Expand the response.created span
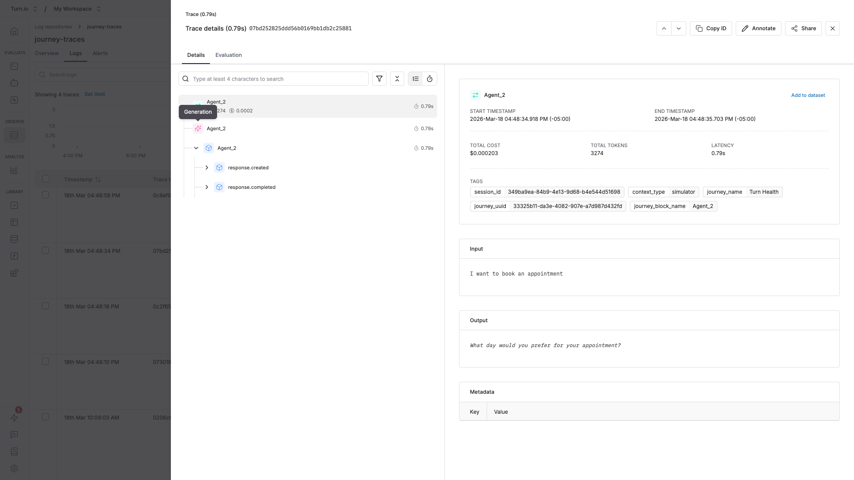854x480 pixels. [207, 168]
